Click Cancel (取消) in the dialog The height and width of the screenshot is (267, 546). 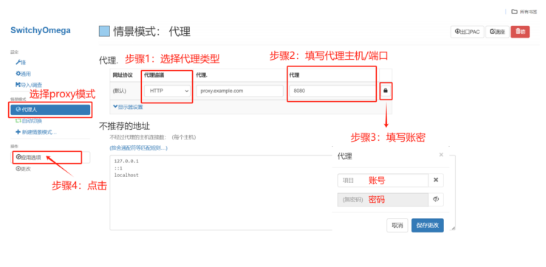coord(397,226)
